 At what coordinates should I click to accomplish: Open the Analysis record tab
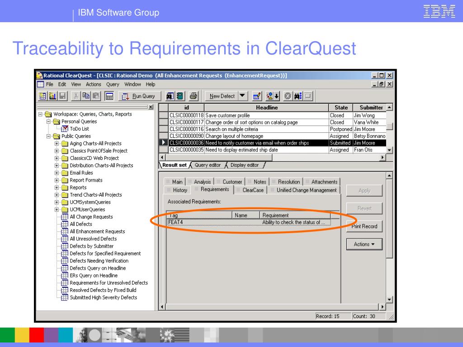tap(200, 182)
